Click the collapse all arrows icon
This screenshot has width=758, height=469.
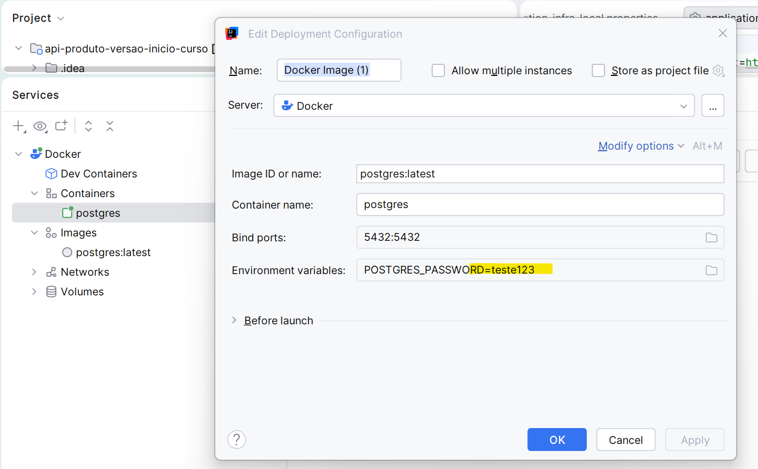click(x=110, y=127)
